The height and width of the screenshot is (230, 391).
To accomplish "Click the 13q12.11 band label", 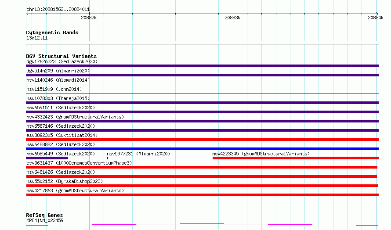I will tap(37, 38).
